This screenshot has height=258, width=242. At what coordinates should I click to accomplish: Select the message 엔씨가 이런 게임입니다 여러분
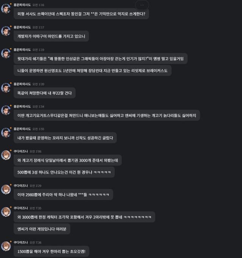pyautogui.click(x=42, y=229)
